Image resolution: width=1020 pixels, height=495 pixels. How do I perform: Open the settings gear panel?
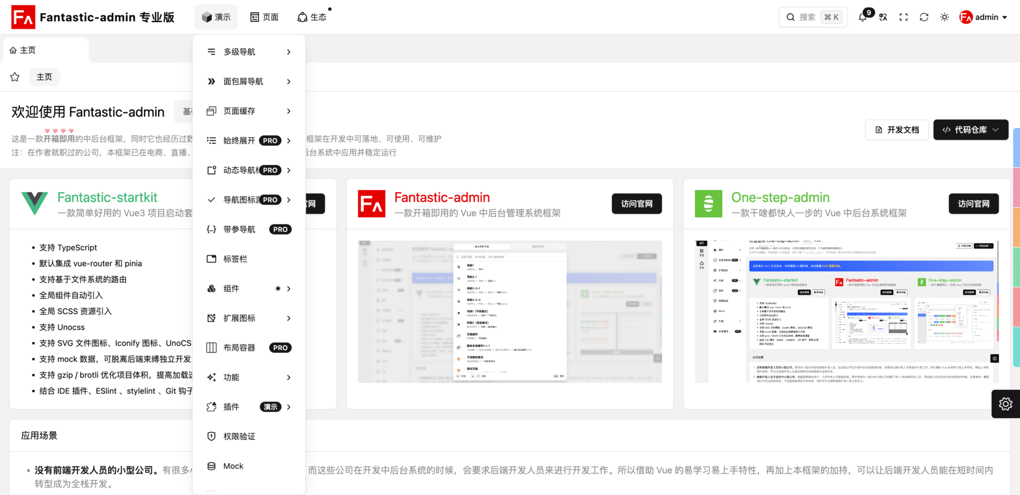[x=1005, y=404]
